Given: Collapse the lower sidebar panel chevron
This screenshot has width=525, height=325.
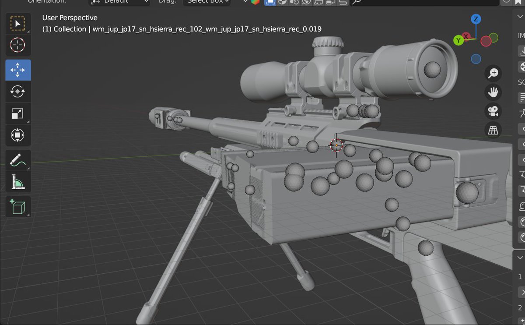Looking at the screenshot, I should 520,258.
